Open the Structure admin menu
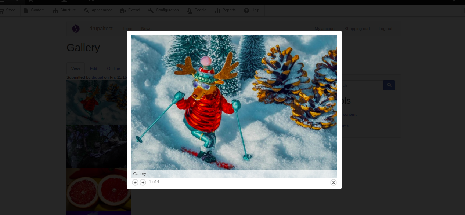This screenshot has height=215, width=465. pos(64,10)
